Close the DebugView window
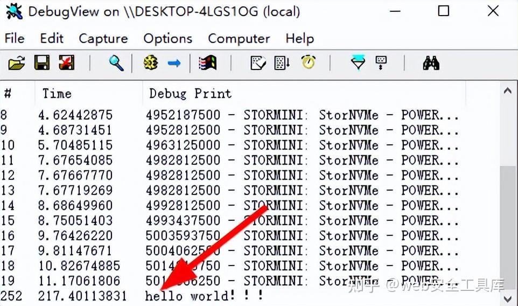Viewport: 518px width, 306px height. 493,11
